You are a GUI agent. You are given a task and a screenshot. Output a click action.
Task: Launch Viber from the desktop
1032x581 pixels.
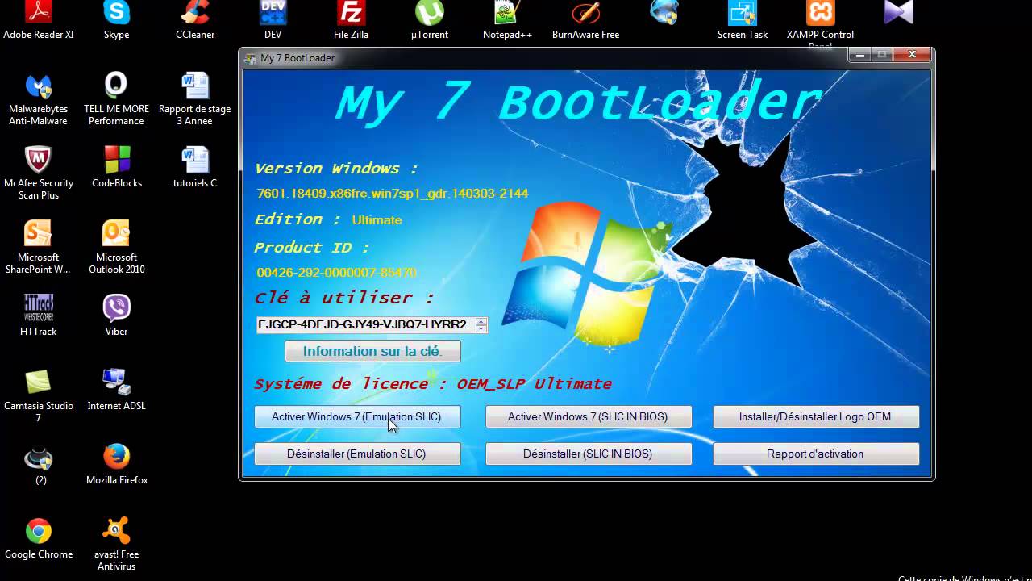click(116, 316)
